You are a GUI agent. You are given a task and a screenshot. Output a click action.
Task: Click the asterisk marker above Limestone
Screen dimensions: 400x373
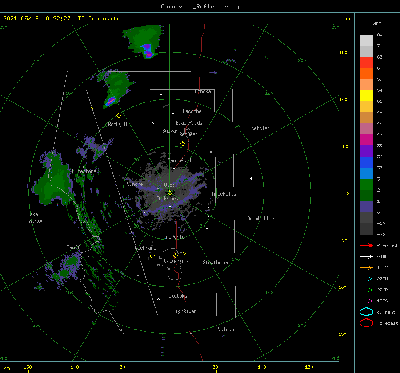(84, 167)
